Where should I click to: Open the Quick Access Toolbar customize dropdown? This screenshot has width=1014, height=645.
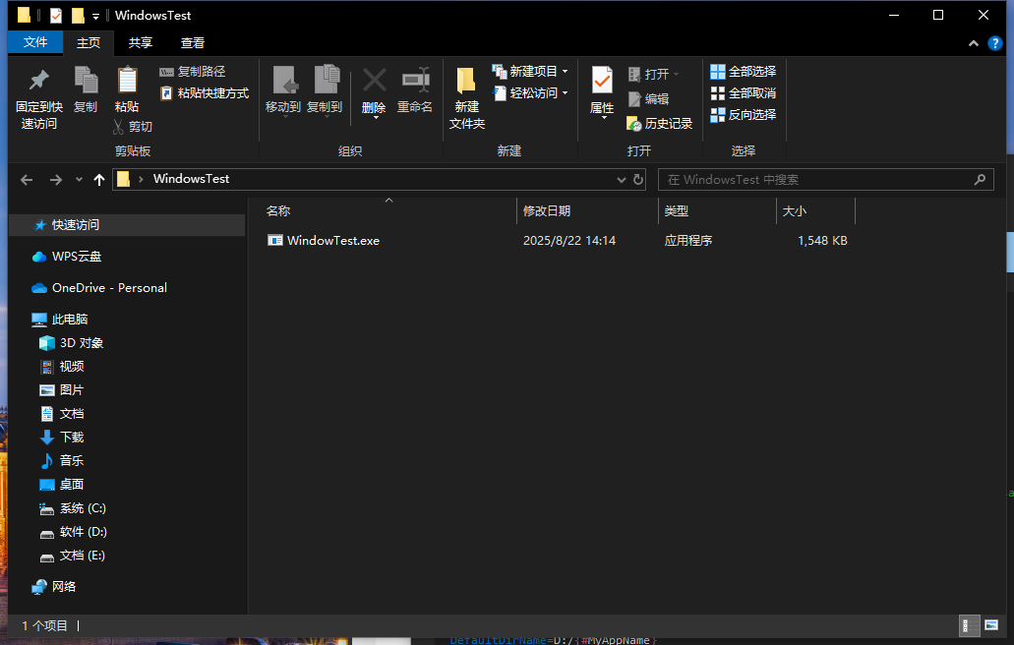pyautogui.click(x=95, y=16)
